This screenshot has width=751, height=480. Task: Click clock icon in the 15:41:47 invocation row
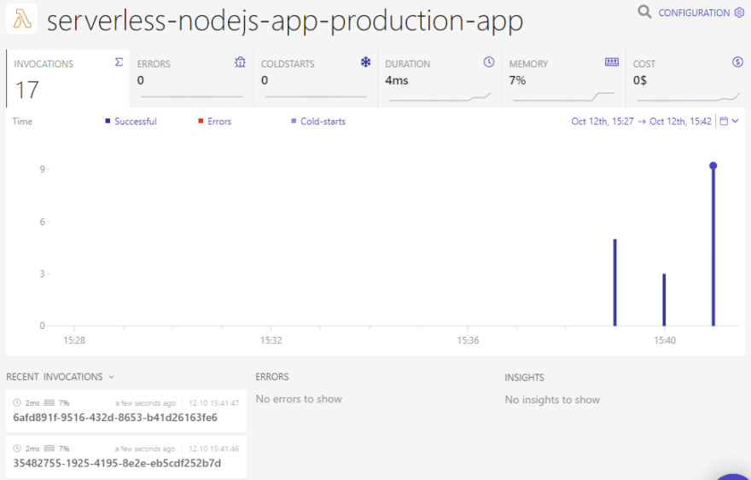(17, 403)
